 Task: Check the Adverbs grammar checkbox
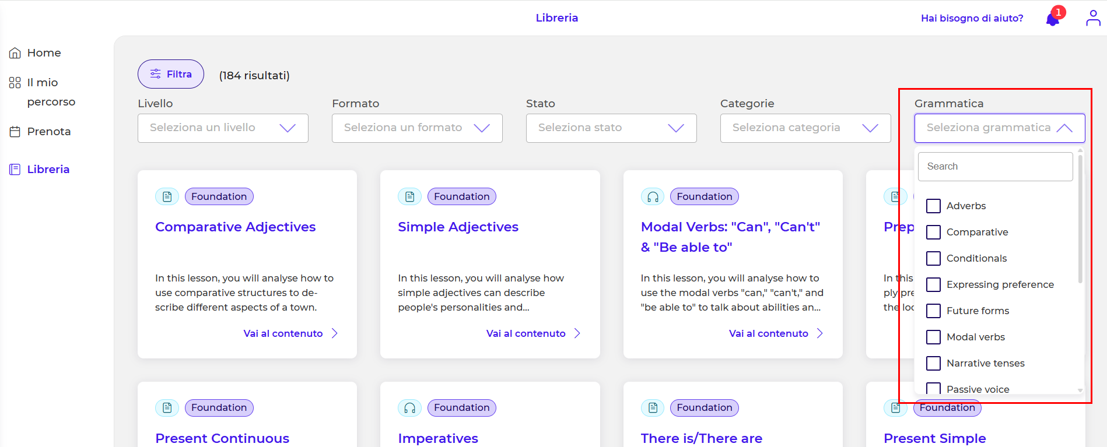[933, 206]
